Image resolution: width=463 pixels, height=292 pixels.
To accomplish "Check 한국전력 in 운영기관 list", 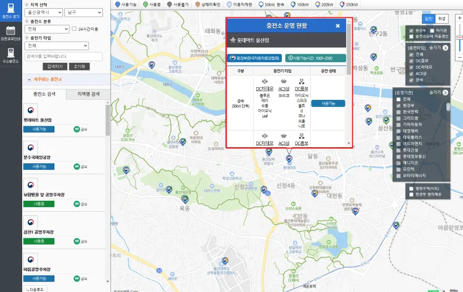I will point(398,112).
